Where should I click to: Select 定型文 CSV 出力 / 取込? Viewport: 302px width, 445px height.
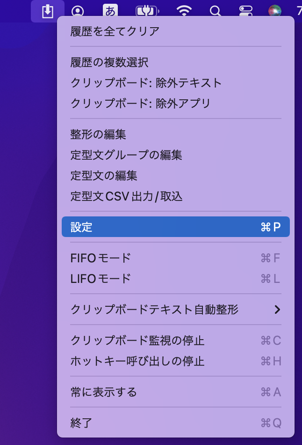click(176, 196)
